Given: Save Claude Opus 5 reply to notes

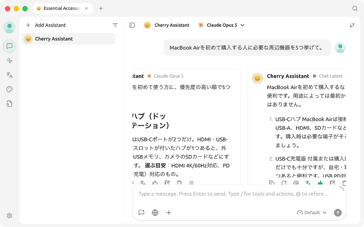Looking at the screenshot, I should click(x=167, y=183).
